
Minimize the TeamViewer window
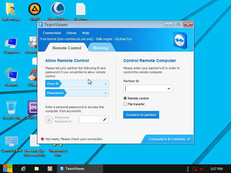coord(169,25)
